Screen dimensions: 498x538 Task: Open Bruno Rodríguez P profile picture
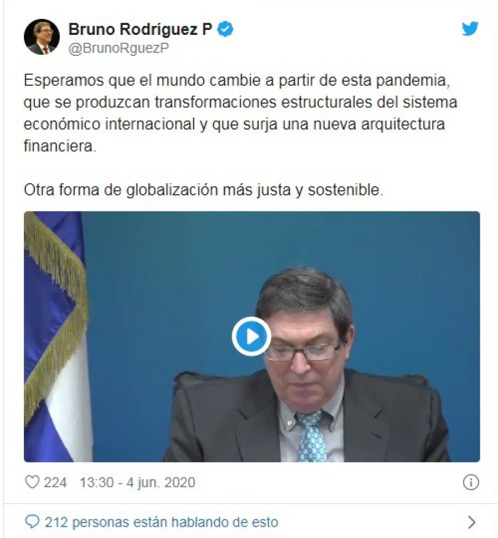pyautogui.click(x=42, y=37)
